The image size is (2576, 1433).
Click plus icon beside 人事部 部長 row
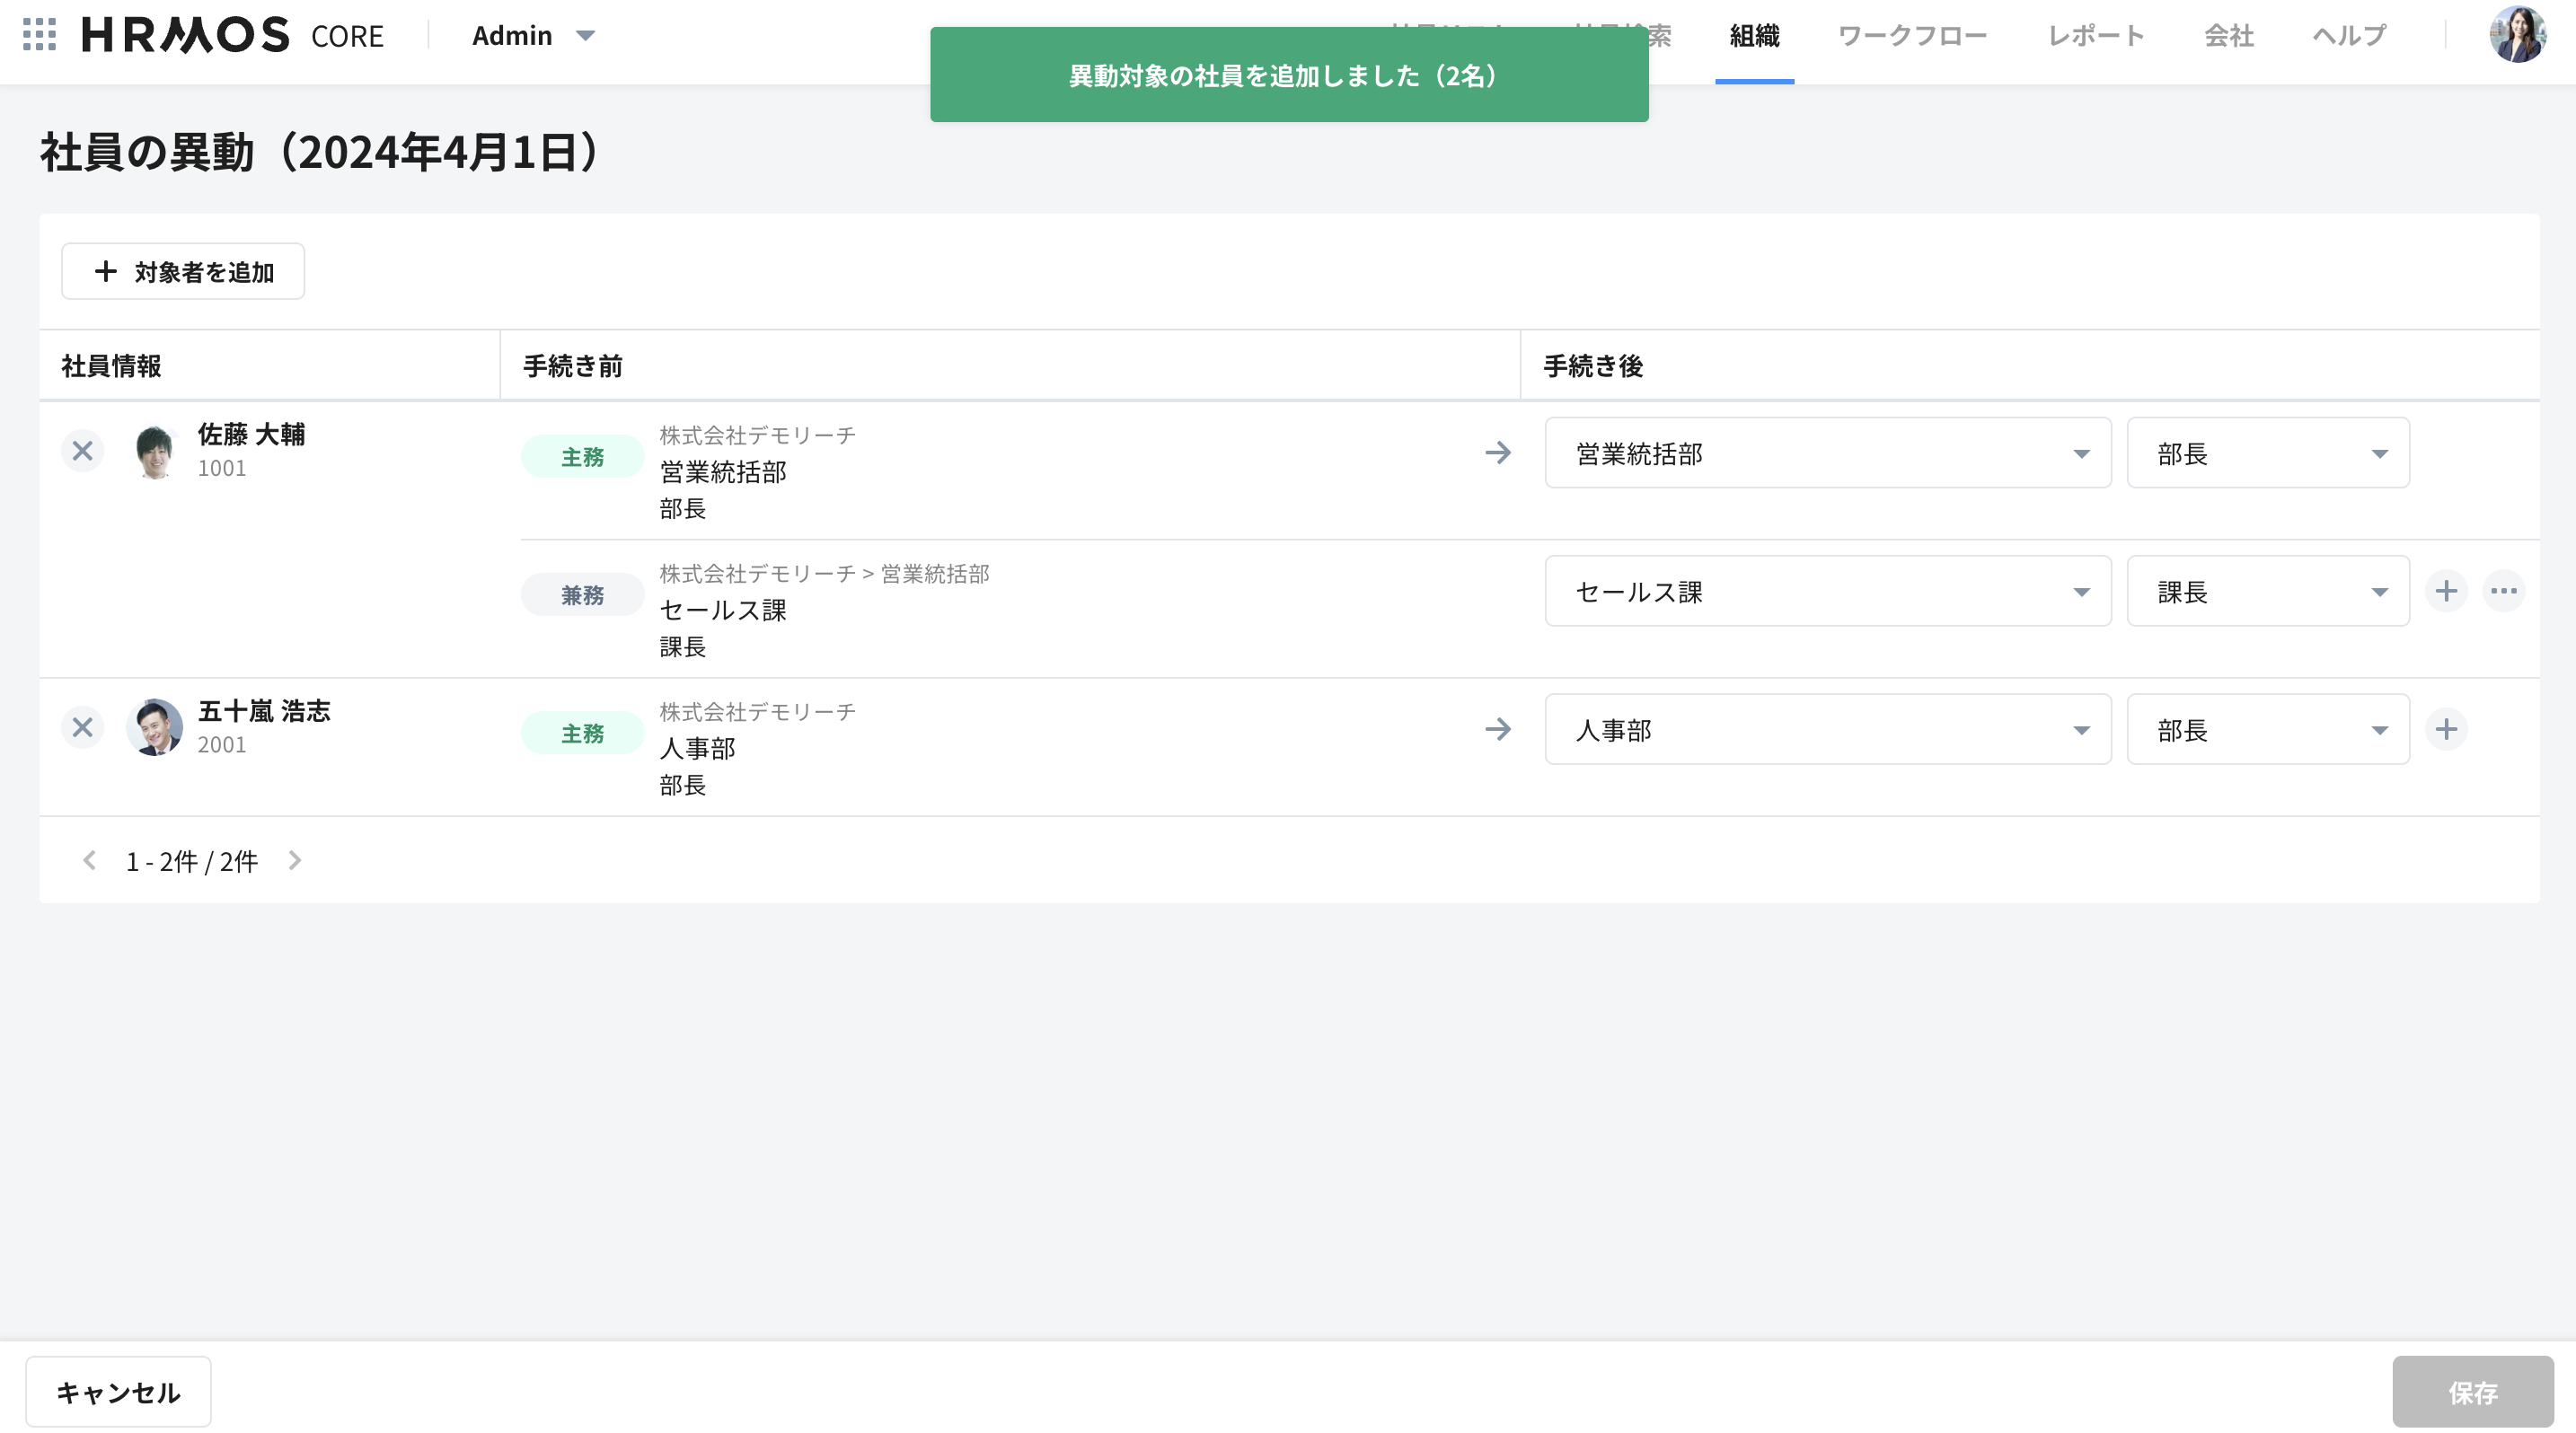2446,729
